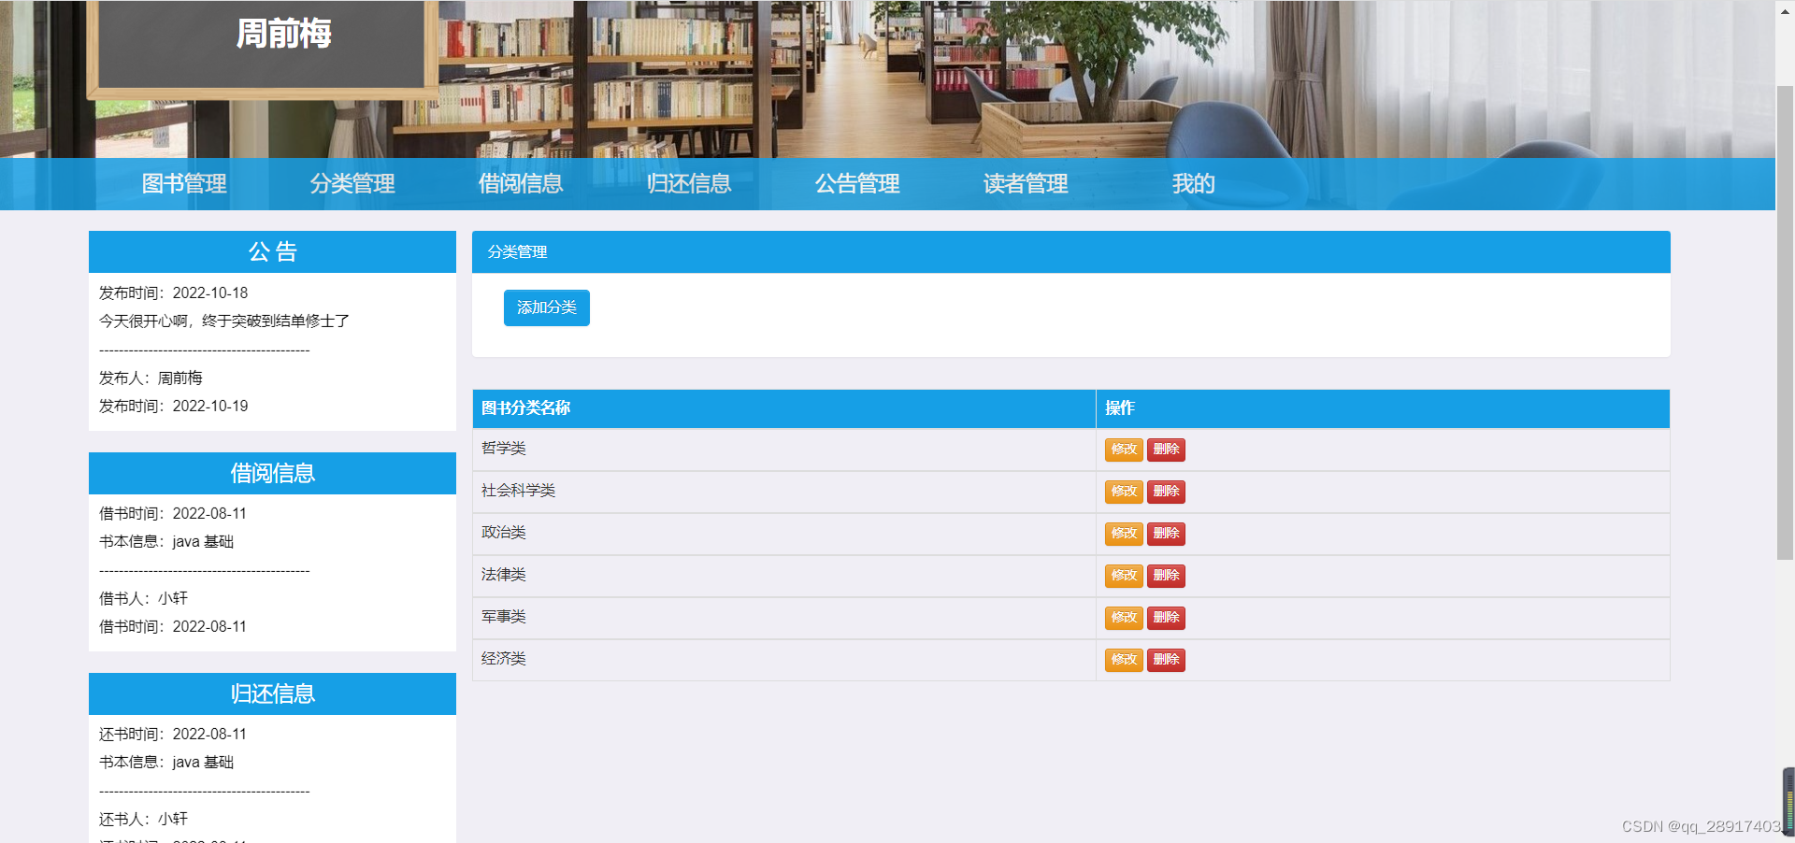Viewport: 1795px width, 843px height.
Task: Click the 归还信息 sidebar header
Action: (x=272, y=693)
